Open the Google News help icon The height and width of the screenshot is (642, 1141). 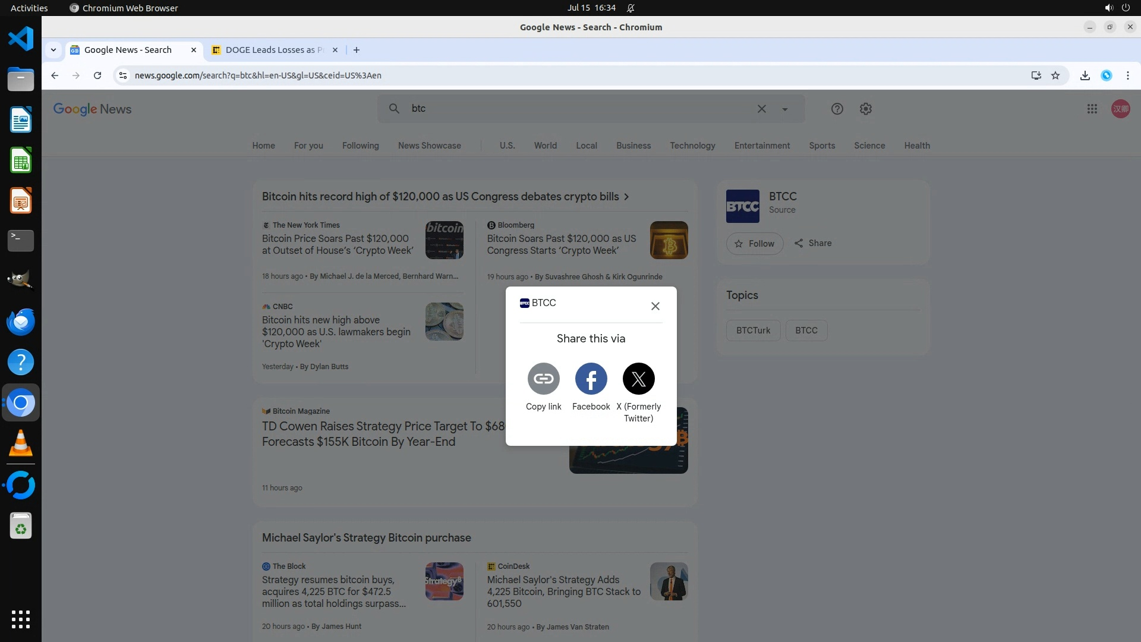(837, 109)
